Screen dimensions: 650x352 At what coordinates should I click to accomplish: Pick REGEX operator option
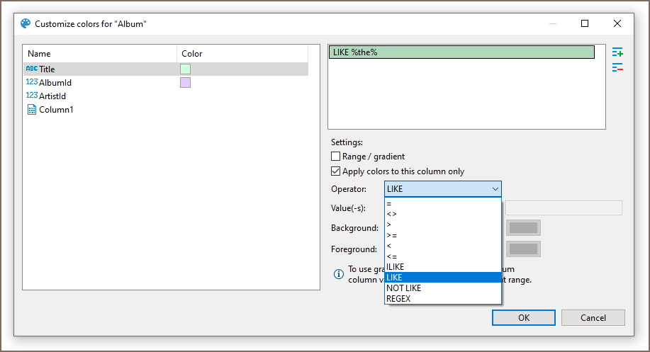coord(398,299)
